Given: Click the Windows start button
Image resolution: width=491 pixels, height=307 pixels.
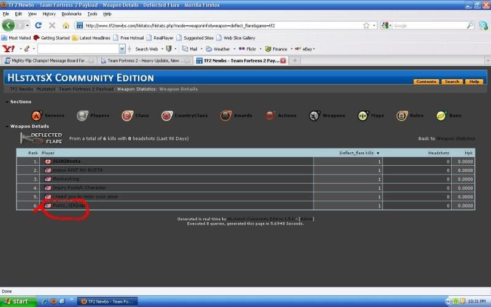Looking at the screenshot, I should click(x=18, y=301).
